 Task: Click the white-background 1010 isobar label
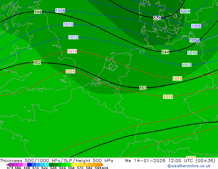pos(68,24)
